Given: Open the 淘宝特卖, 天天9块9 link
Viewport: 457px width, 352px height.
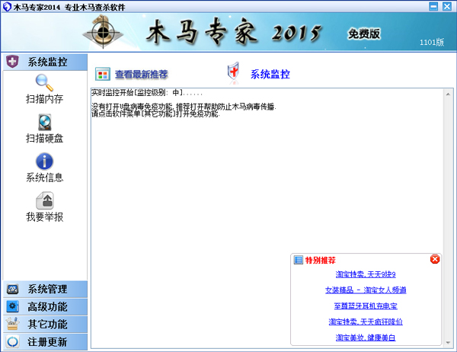Looking at the screenshot, I should (x=366, y=274).
